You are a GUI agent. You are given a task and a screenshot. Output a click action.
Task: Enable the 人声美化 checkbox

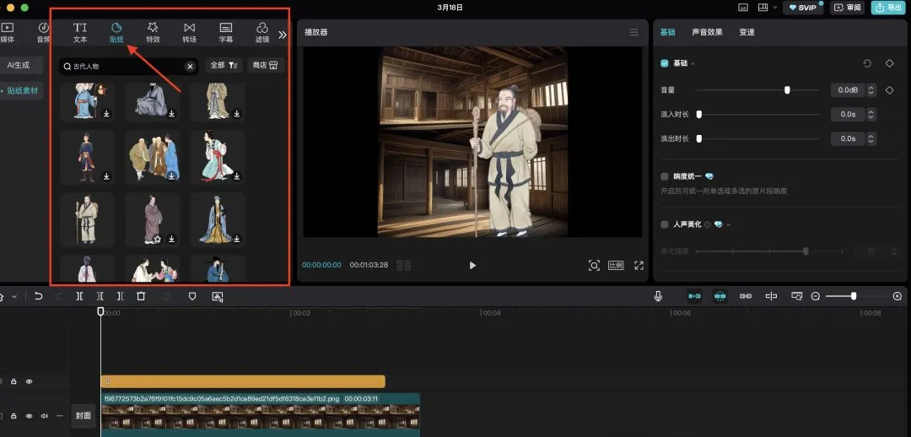tap(665, 224)
